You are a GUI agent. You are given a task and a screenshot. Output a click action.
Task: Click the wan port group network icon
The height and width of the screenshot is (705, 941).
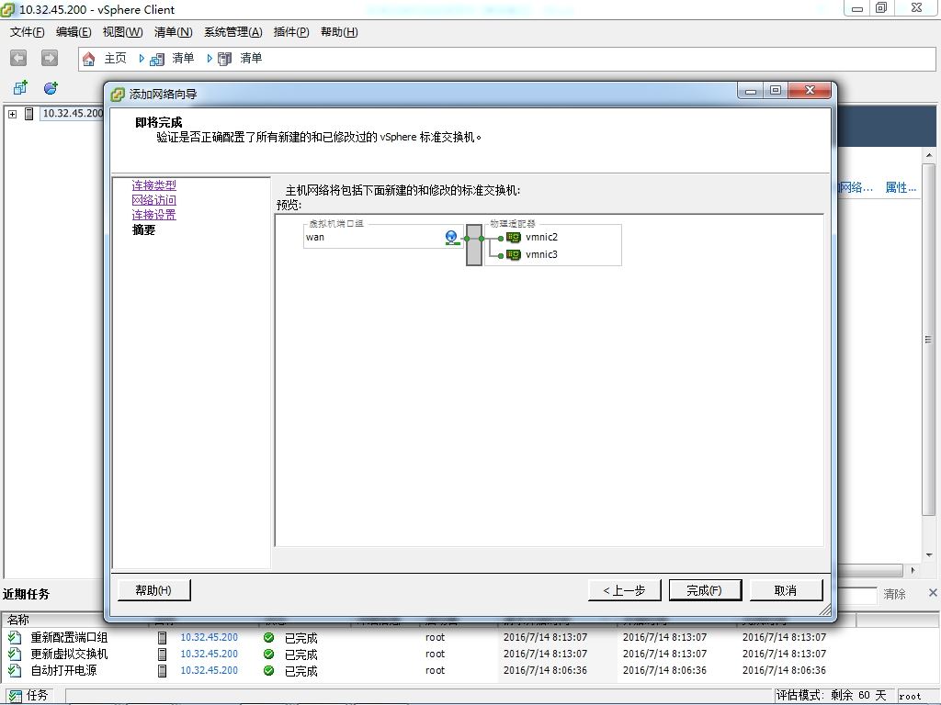coord(452,238)
